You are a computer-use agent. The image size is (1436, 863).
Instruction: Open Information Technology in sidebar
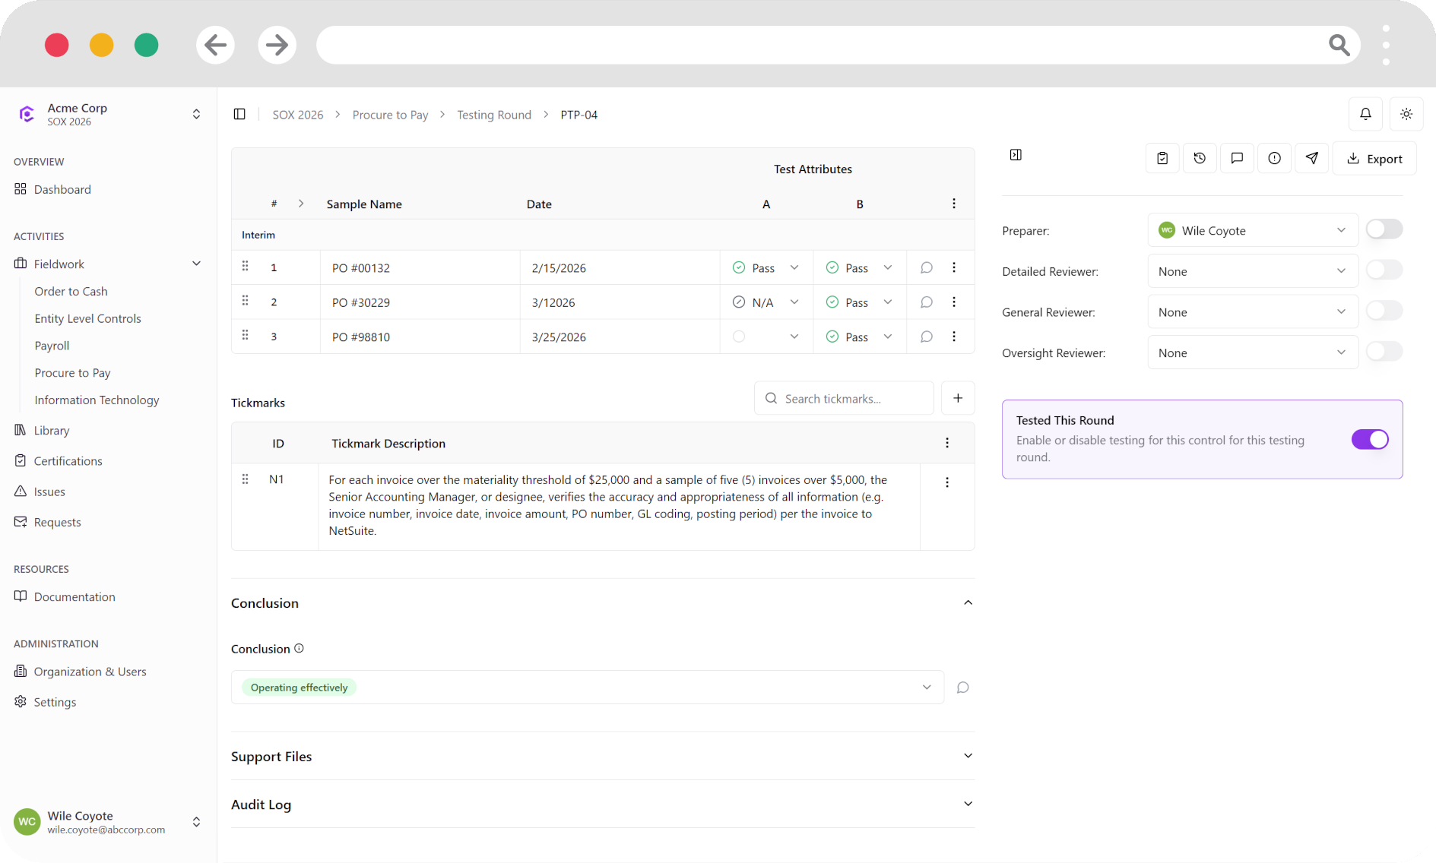click(x=97, y=400)
